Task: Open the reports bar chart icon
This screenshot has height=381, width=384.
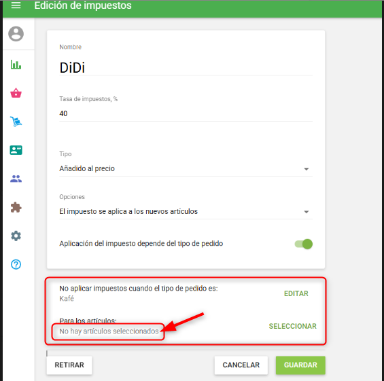Action: click(16, 65)
